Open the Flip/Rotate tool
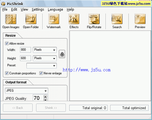This screenshot has height=120, width=152. 94,19
